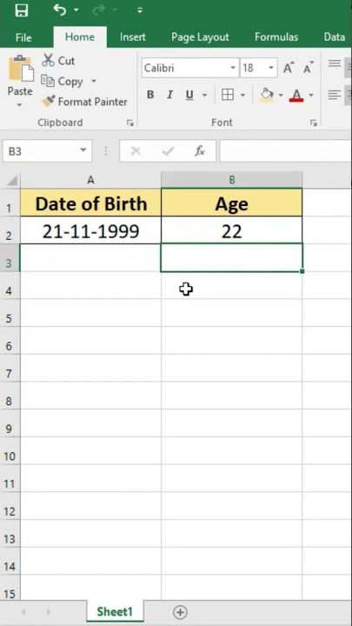This screenshot has height=626, width=352.
Task: Open the Underline style dropdown arrow
Action: pos(205,95)
